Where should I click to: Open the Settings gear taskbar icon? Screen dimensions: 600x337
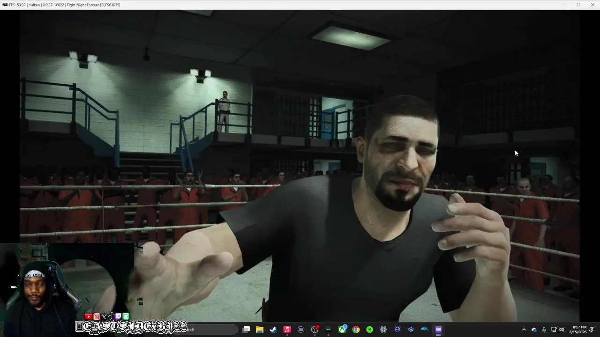point(383,330)
